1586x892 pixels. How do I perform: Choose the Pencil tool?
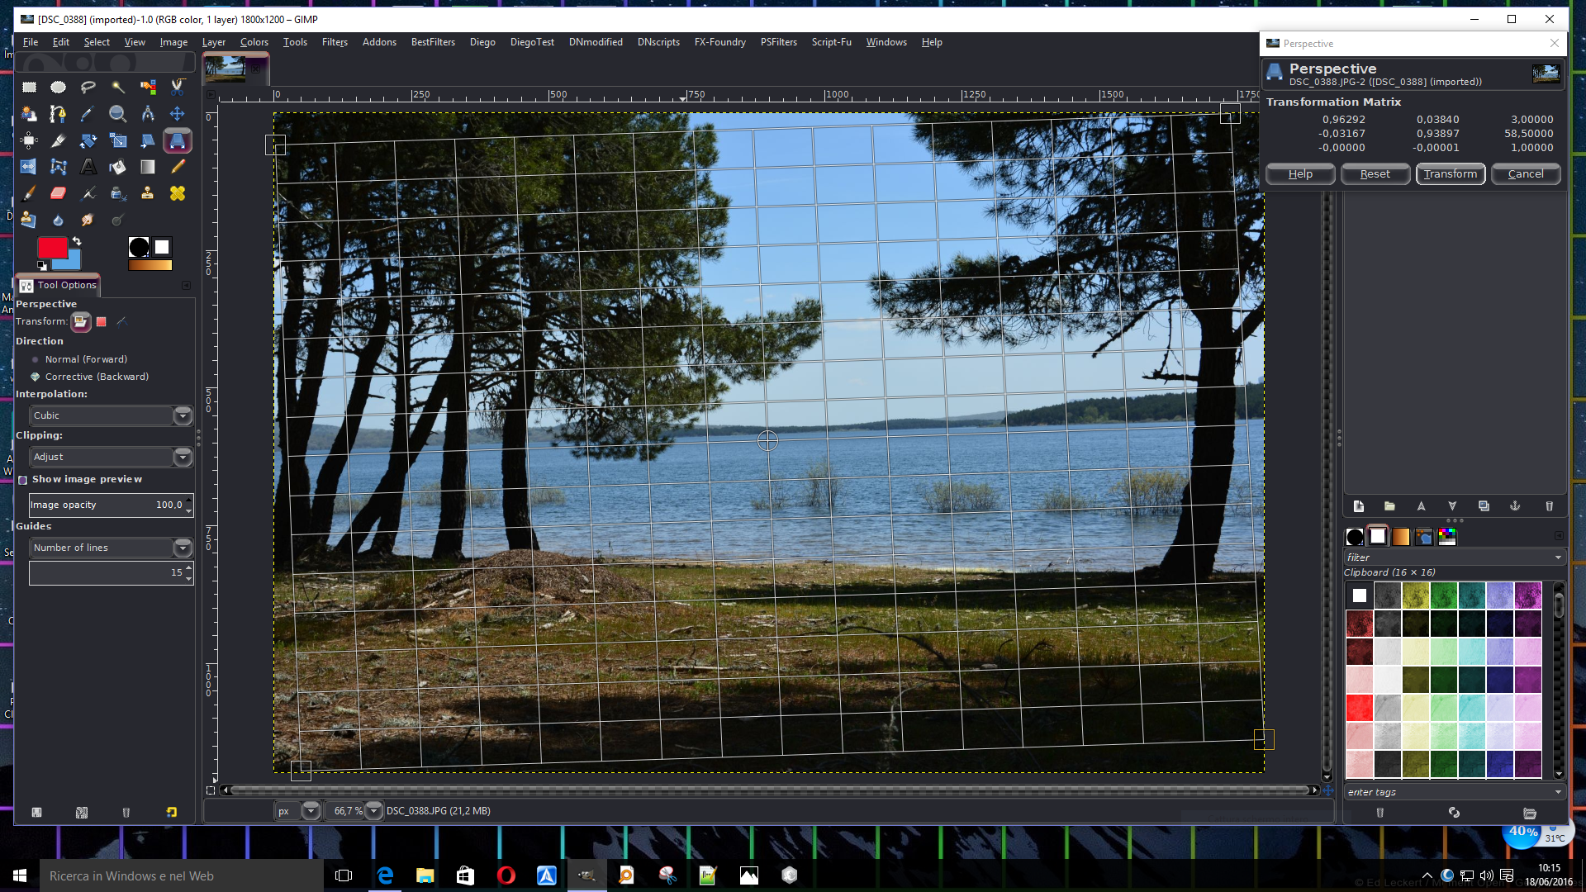(x=177, y=167)
